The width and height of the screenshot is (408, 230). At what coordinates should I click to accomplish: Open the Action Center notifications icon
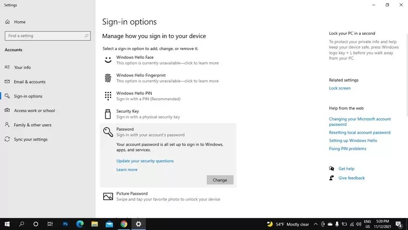click(399, 224)
